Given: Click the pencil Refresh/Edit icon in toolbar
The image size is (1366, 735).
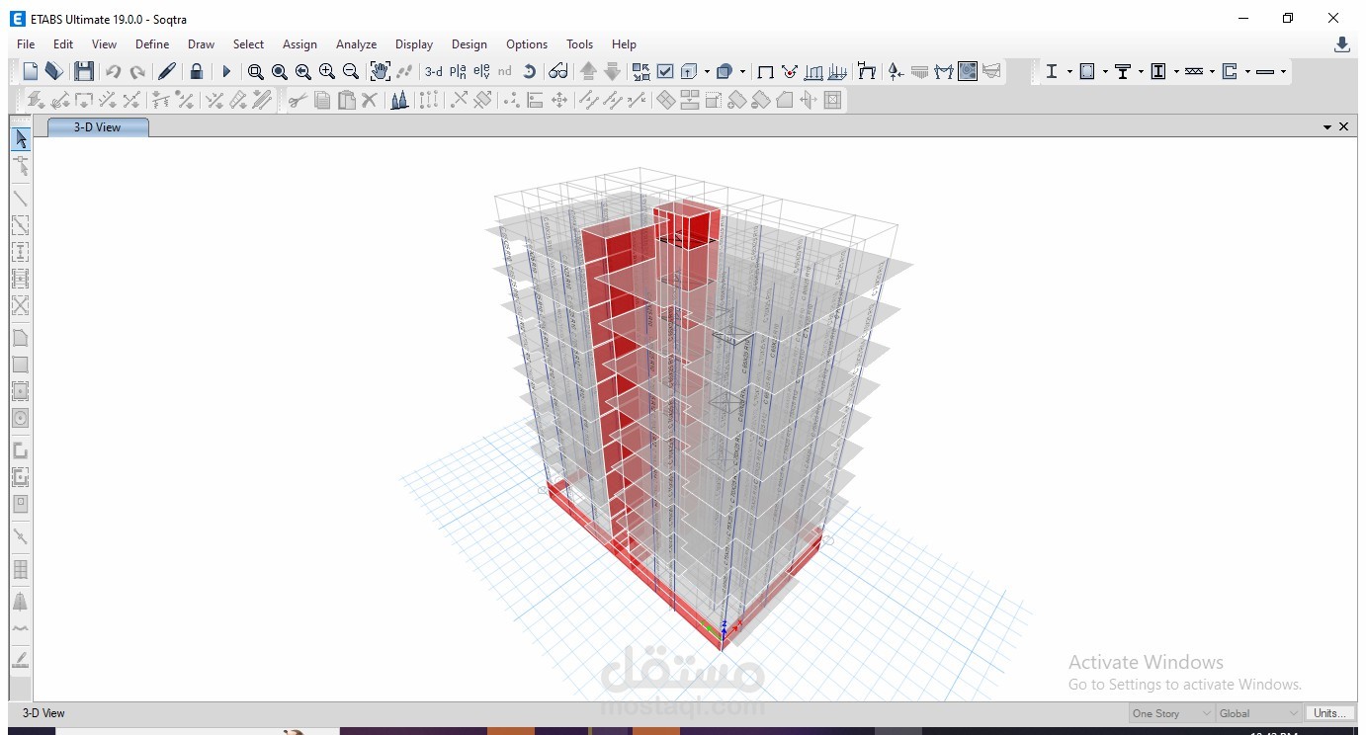Looking at the screenshot, I should coord(167,71).
